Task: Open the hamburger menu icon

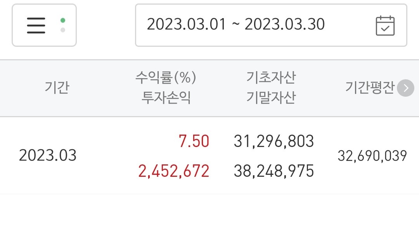Action: [x=36, y=25]
